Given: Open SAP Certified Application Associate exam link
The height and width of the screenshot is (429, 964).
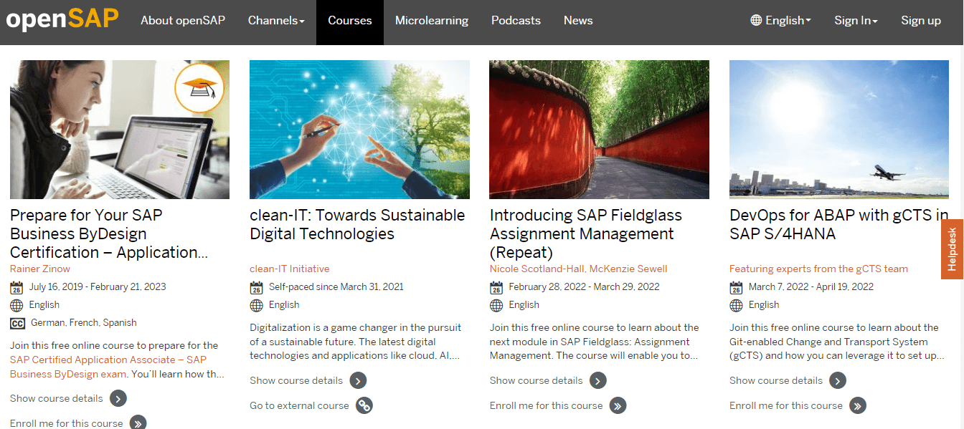Looking at the screenshot, I should [x=108, y=367].
